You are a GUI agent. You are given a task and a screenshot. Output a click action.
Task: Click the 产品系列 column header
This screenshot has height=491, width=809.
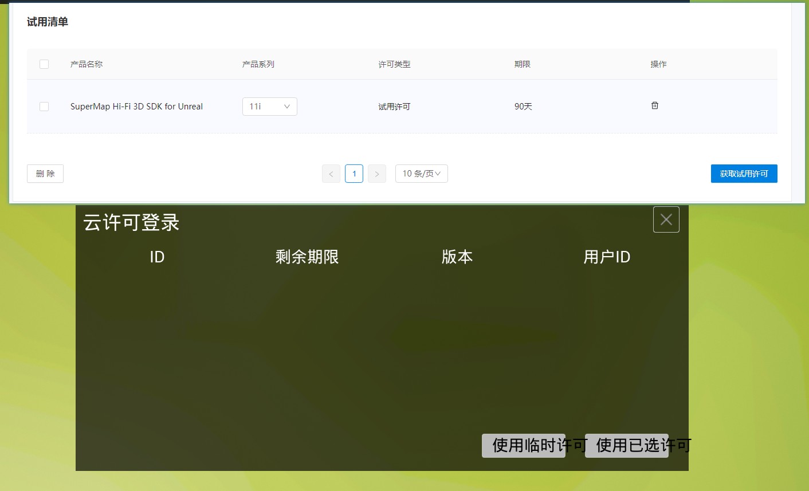tap(258, 64)
